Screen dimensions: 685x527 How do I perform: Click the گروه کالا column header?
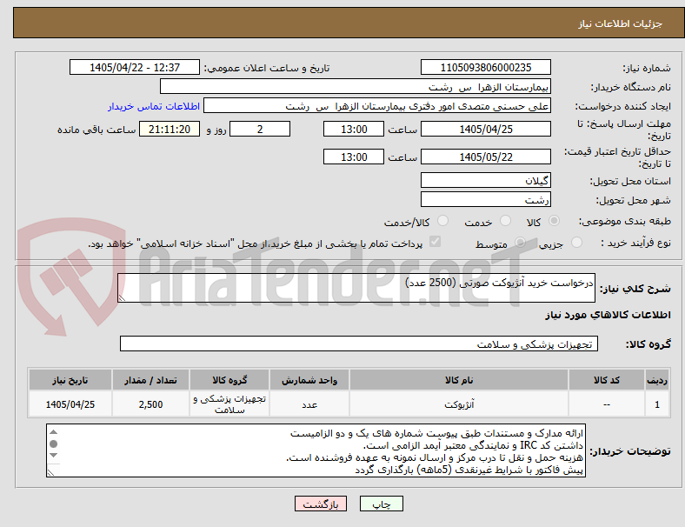click(229, 380)
